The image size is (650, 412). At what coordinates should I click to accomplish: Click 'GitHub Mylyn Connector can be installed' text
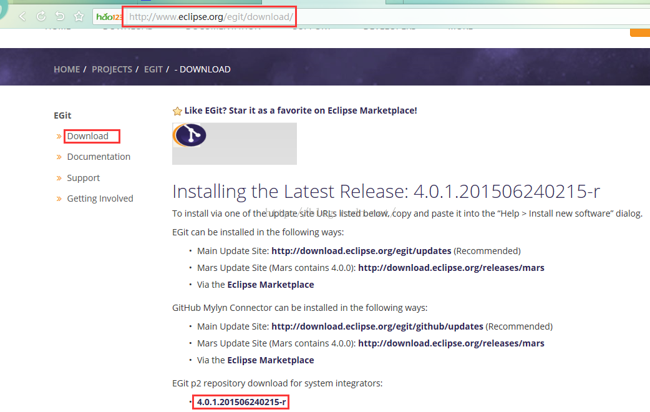pos(299,308)
